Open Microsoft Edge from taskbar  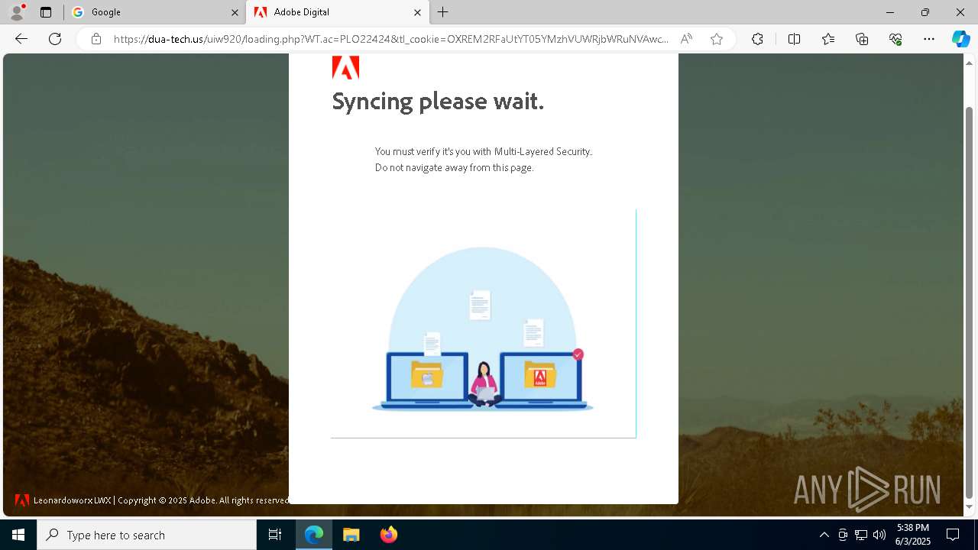(x=314, y=535)
